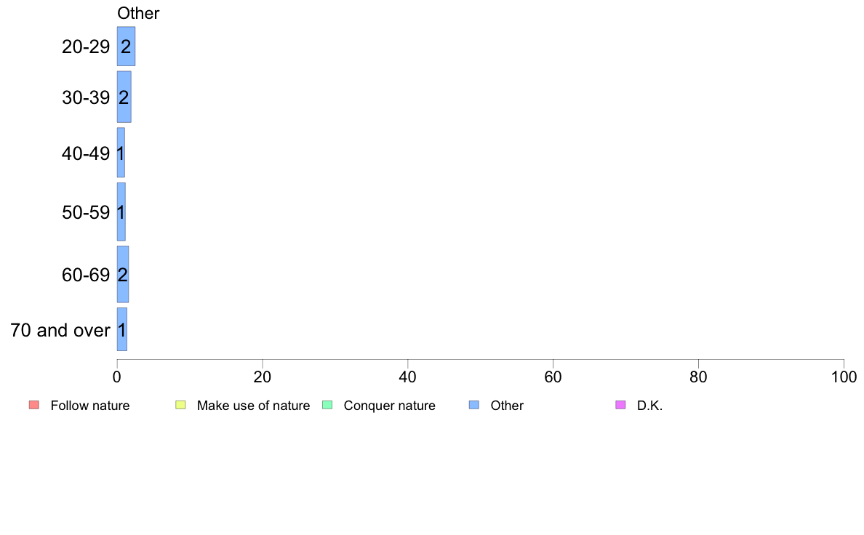Click the 70 and over axis label

[x=60, y=330]
